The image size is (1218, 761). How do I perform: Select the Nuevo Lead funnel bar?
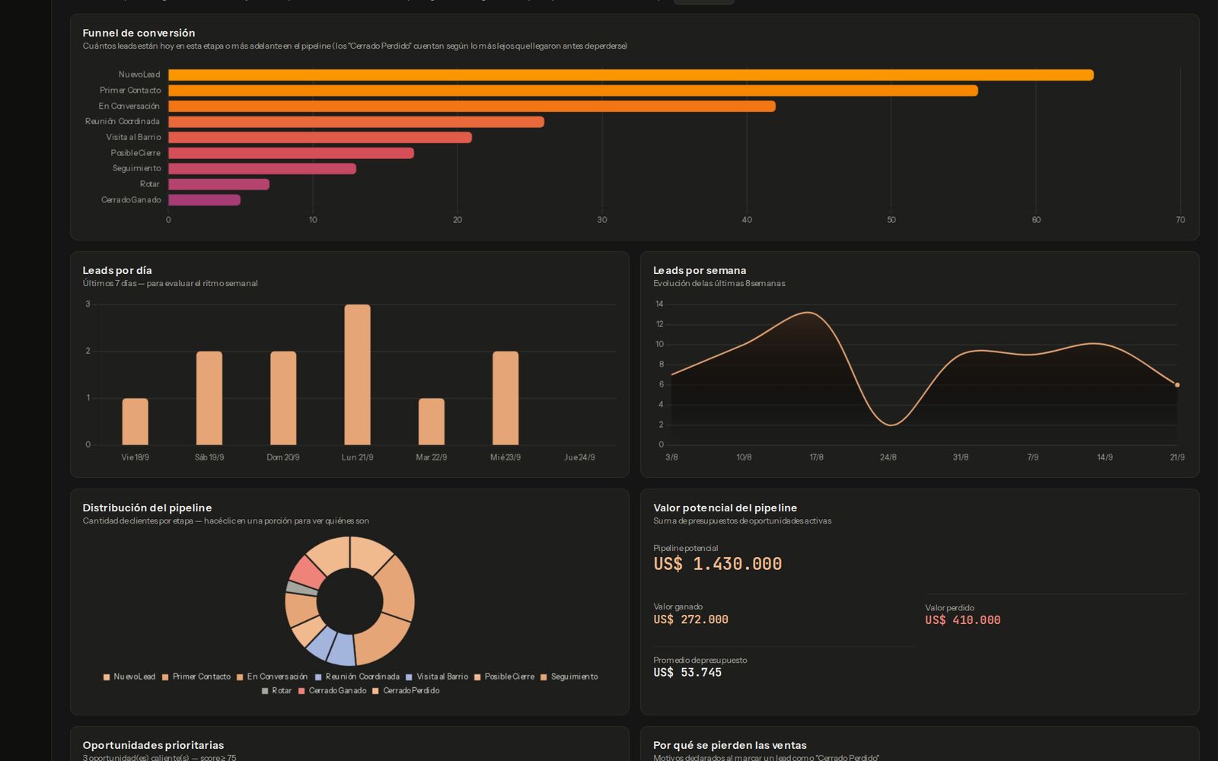[x=631, y=75]
